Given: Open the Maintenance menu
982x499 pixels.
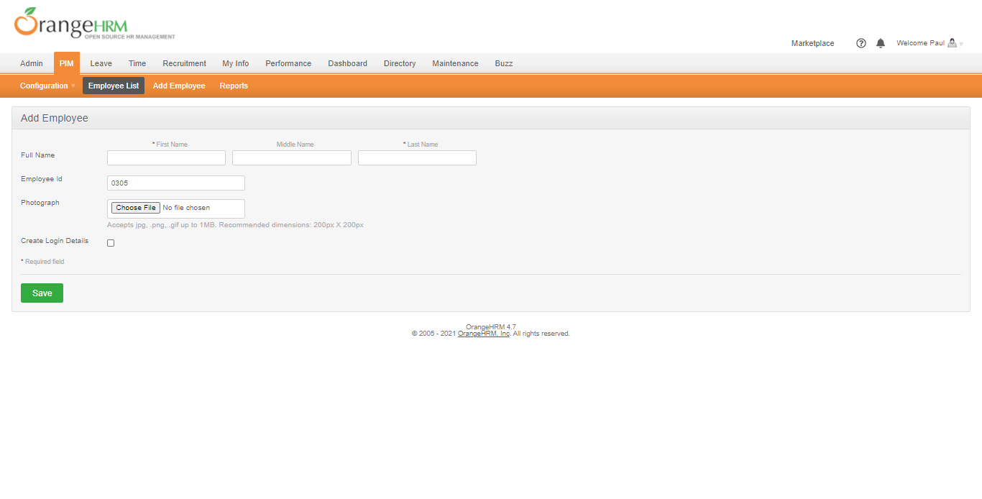Looking at the screenshot, I should (455, 63).
